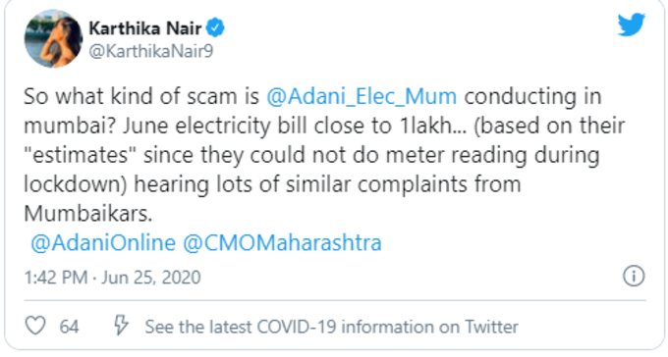
Task: Open the @AdaniOnline mention
Action: click(x=103, y=243)
